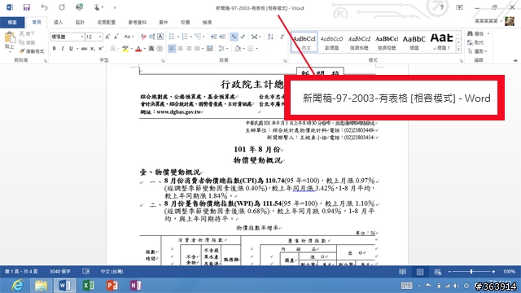The height and width of the screenshot is (293, 521).
Task: Toggle Bold formatting
Action: 55,49
